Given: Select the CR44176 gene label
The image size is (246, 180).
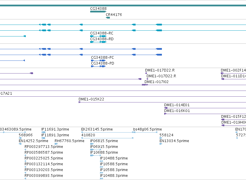Looking at the screenshot, I should pos(114,15).
